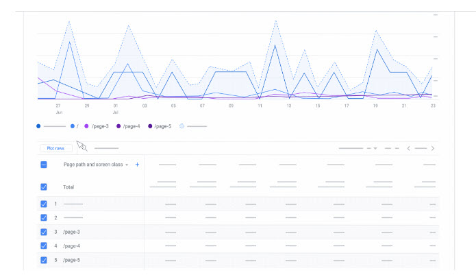The height and width of the screenshot is (275, 476).
Task: Click the /page-5 legend label
Action: point(163,126)
